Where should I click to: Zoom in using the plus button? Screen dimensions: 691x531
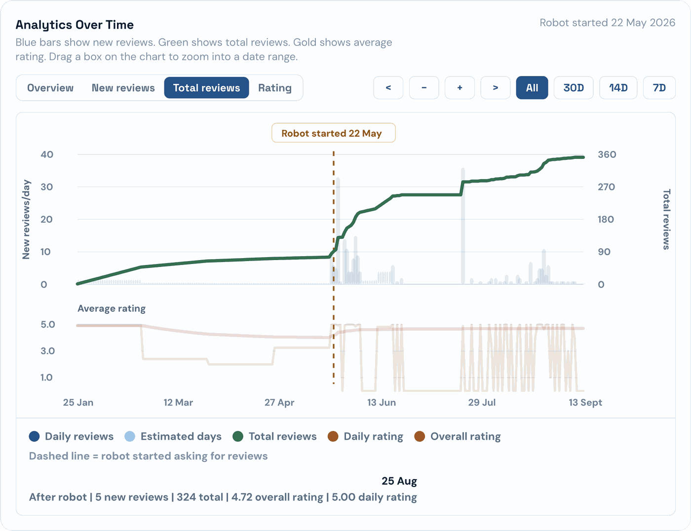[460, 88]
